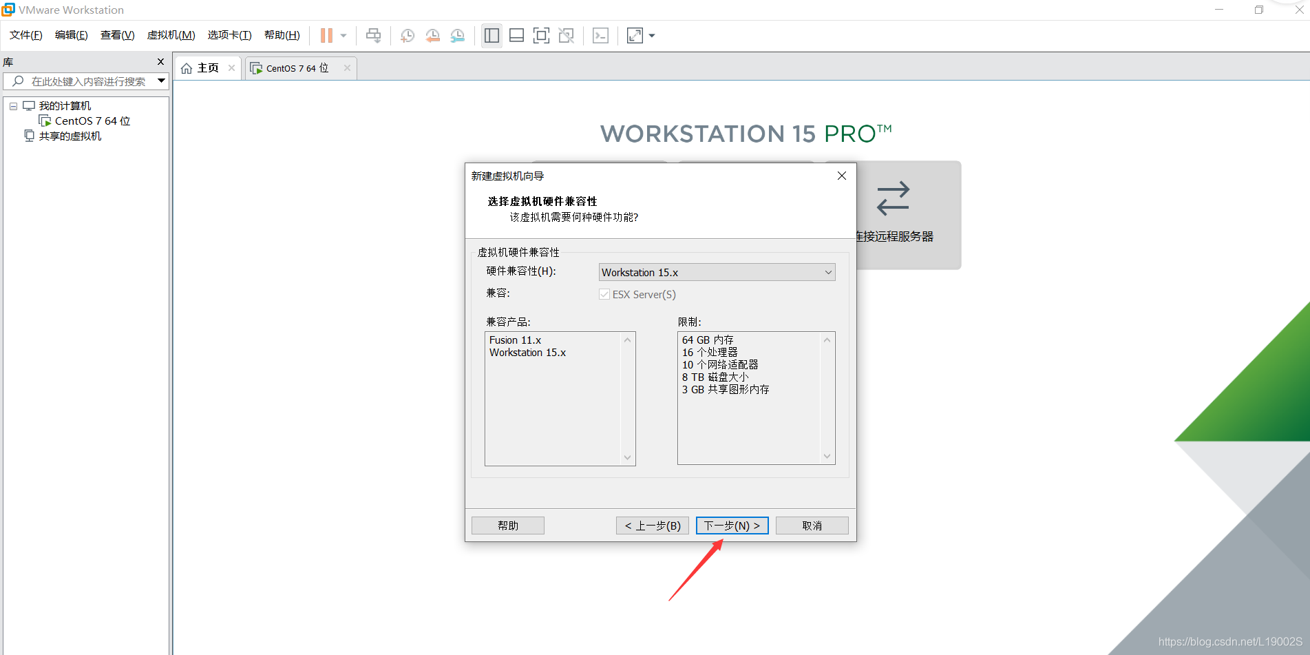Open the 选项卡(T) menu
1310x655 pixels.
[229, 35]
